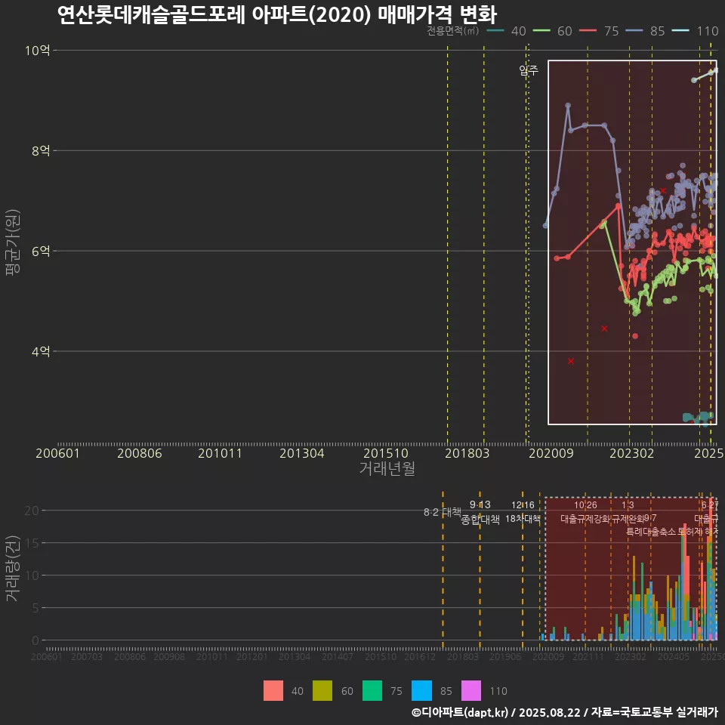The width and height of the screenshot is (725, 725).
Task: Click the 200908 label on volume chart
Action: (x=169, y=656)
